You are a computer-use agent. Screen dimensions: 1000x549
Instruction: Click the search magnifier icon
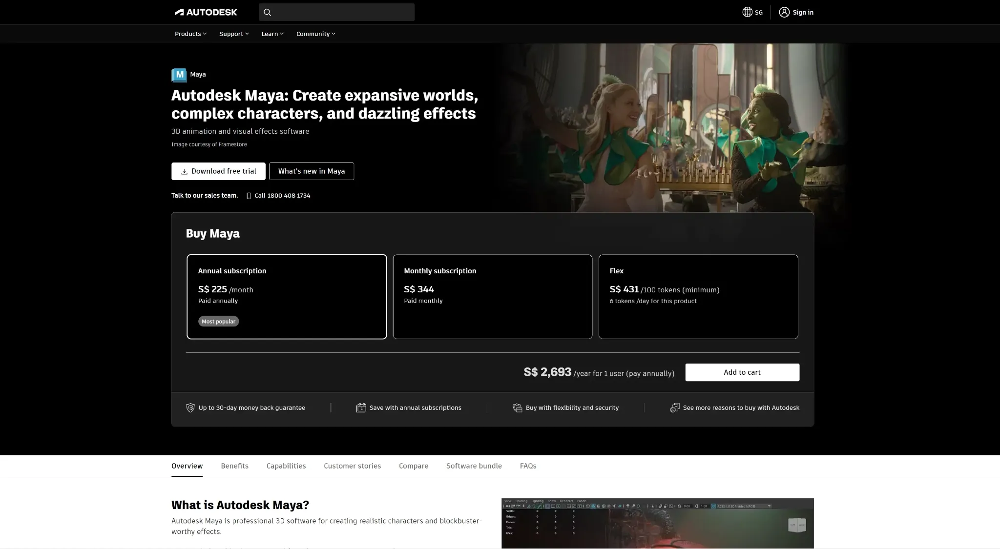point(267,12)
